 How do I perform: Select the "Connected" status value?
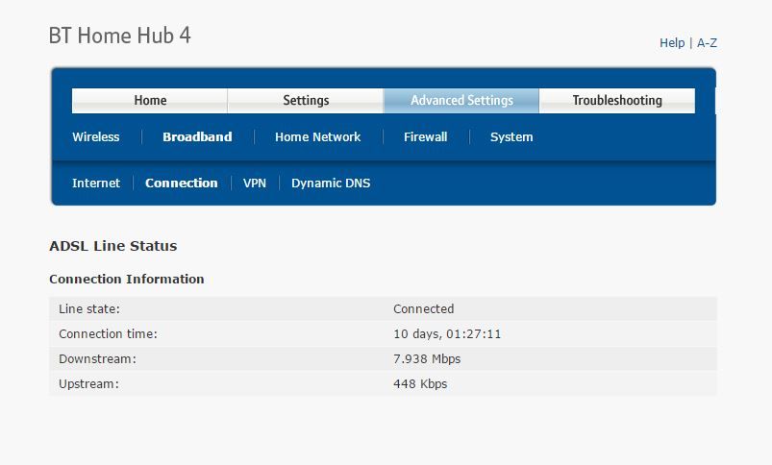click(423, 309)
